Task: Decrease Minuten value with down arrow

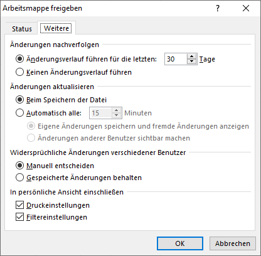Action: click(116, 115)
